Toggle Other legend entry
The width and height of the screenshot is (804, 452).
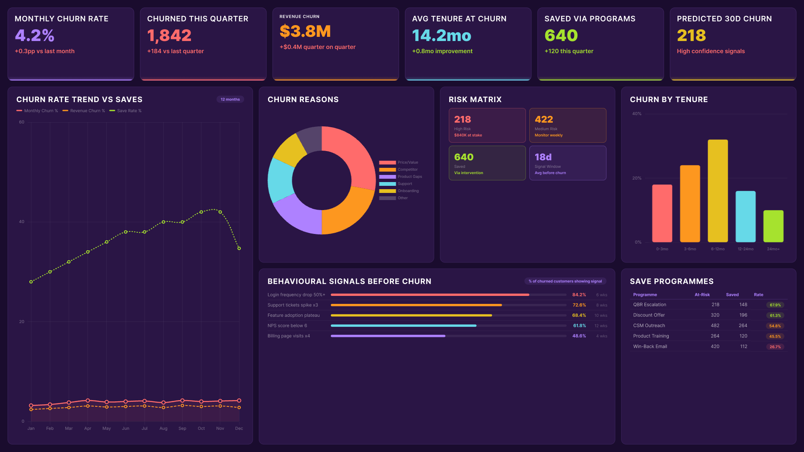coord(394,198)
